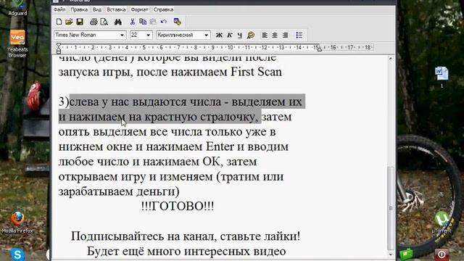The width and height of the screenshot is (464, 261).
Task: Click right margin marker on ruler
Action: coord(319,49)
